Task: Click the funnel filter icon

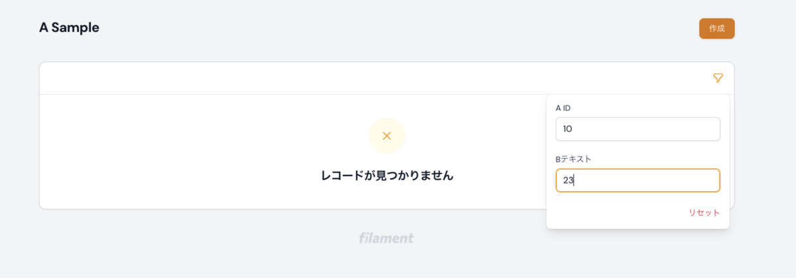Action: pyautogui.click(x=718, y=78)
